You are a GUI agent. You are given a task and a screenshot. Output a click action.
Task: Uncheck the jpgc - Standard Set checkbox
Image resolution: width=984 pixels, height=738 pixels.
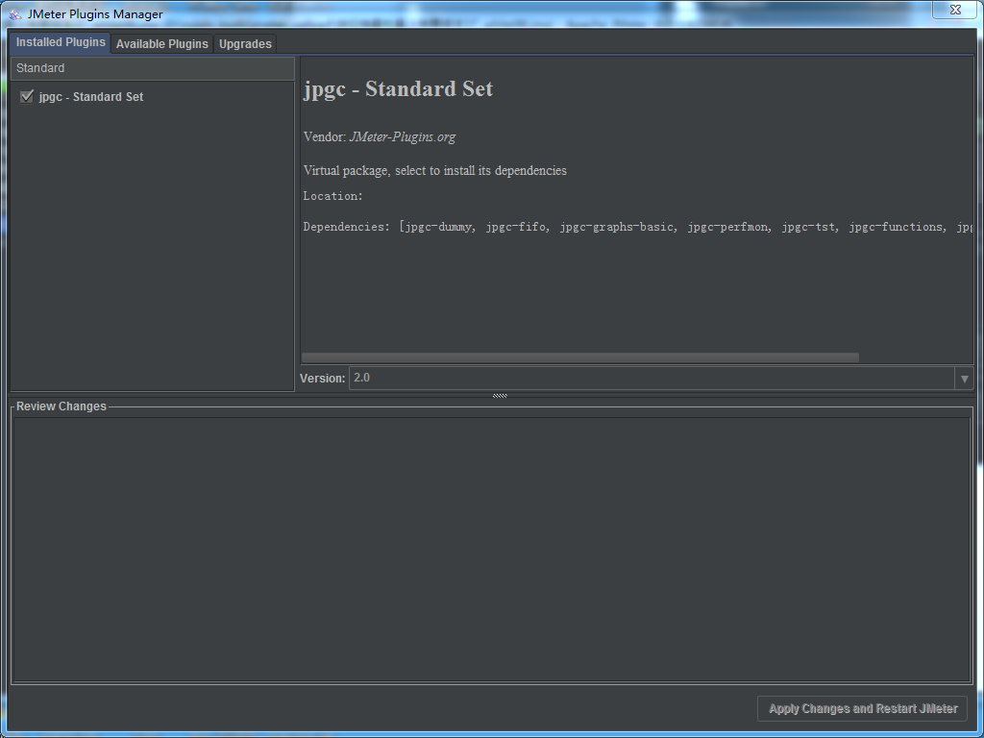26,97
